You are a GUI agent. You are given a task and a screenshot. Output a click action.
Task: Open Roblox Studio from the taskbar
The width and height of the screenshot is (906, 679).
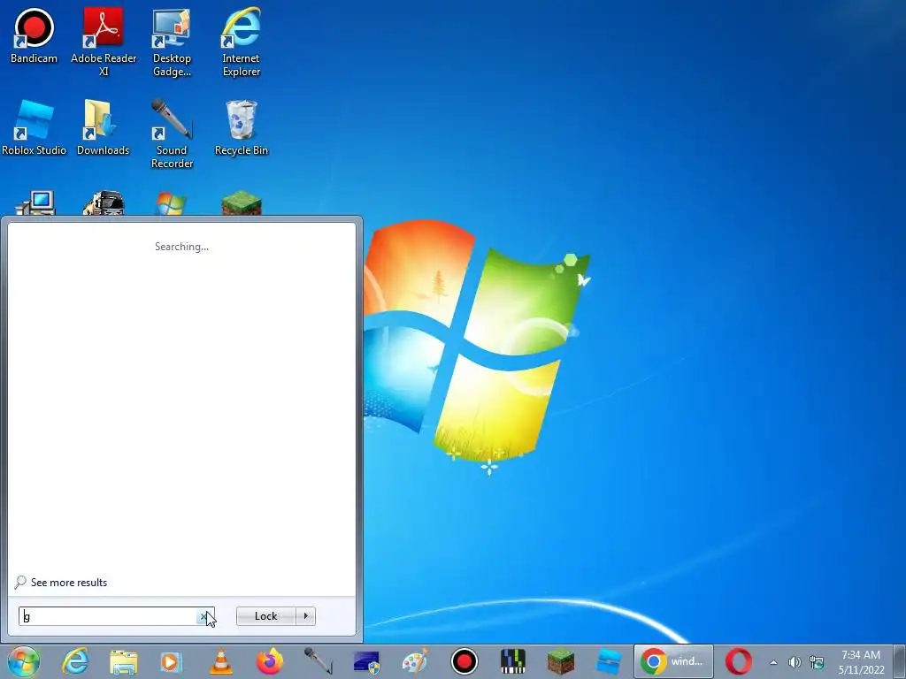coord(609,661)
